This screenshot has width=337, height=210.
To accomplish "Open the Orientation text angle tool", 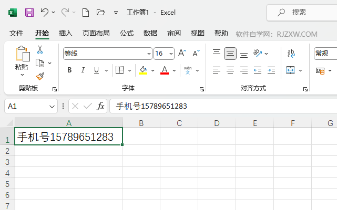I will coord(258,53).
